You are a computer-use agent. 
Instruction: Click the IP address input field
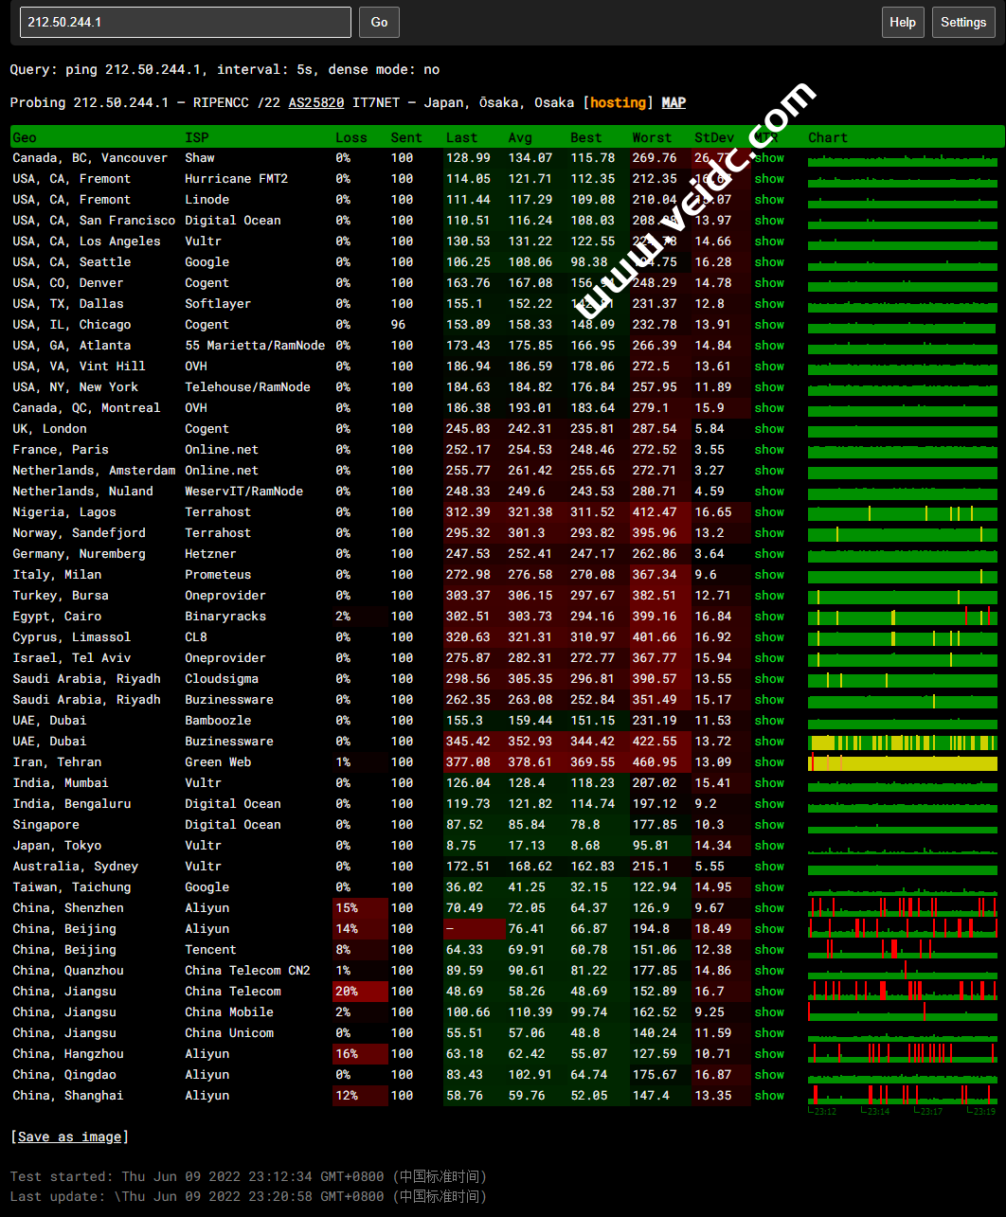coord(185,22)
